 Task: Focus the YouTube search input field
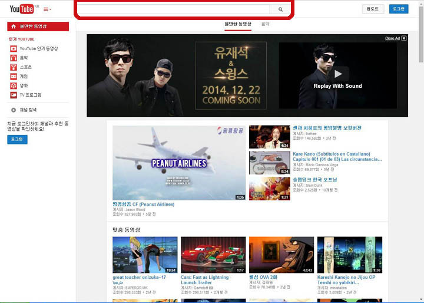[174, 9]
